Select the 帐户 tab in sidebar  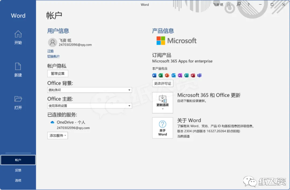18,160
